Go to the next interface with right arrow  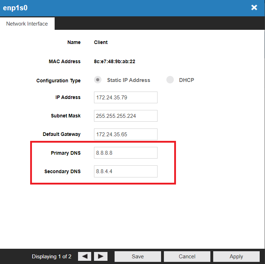pos(100,256)
